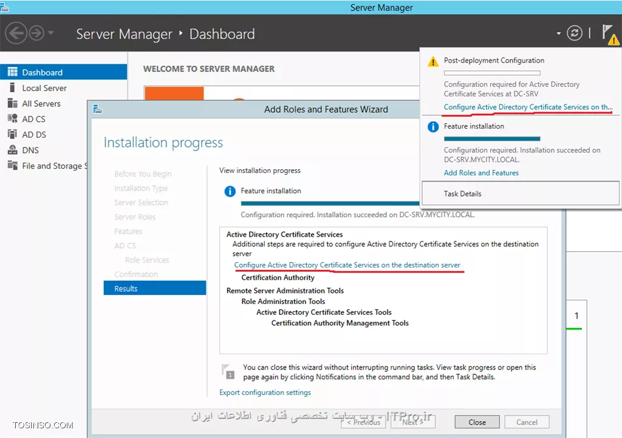Click the Refresh icon in header
This screenshot has height=438, width=622.
coord(574,33)
